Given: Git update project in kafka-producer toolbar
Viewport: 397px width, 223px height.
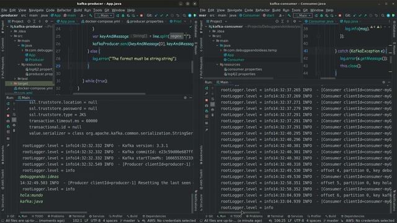Looking at the screenshot, I should coord(156,15).
